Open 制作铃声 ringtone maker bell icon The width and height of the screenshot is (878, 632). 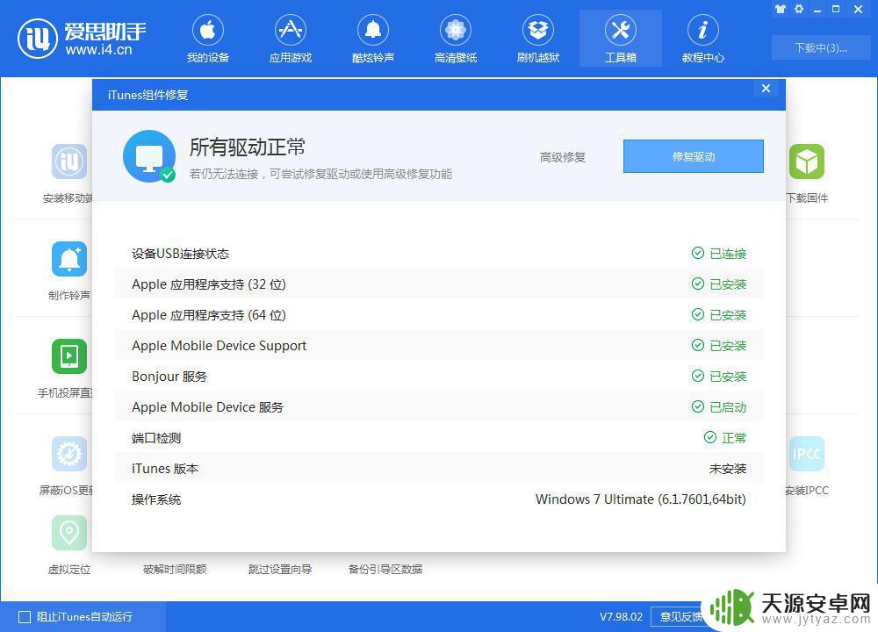click(x=69, y=259)
